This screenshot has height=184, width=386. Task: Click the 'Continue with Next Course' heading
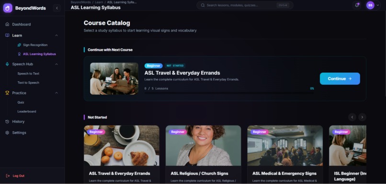tap(110, 50)
